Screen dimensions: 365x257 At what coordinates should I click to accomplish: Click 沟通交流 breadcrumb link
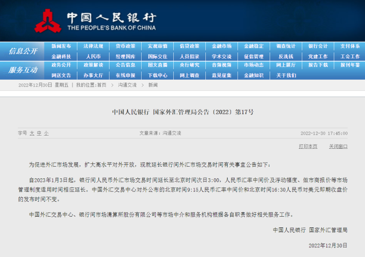[127, 85]
